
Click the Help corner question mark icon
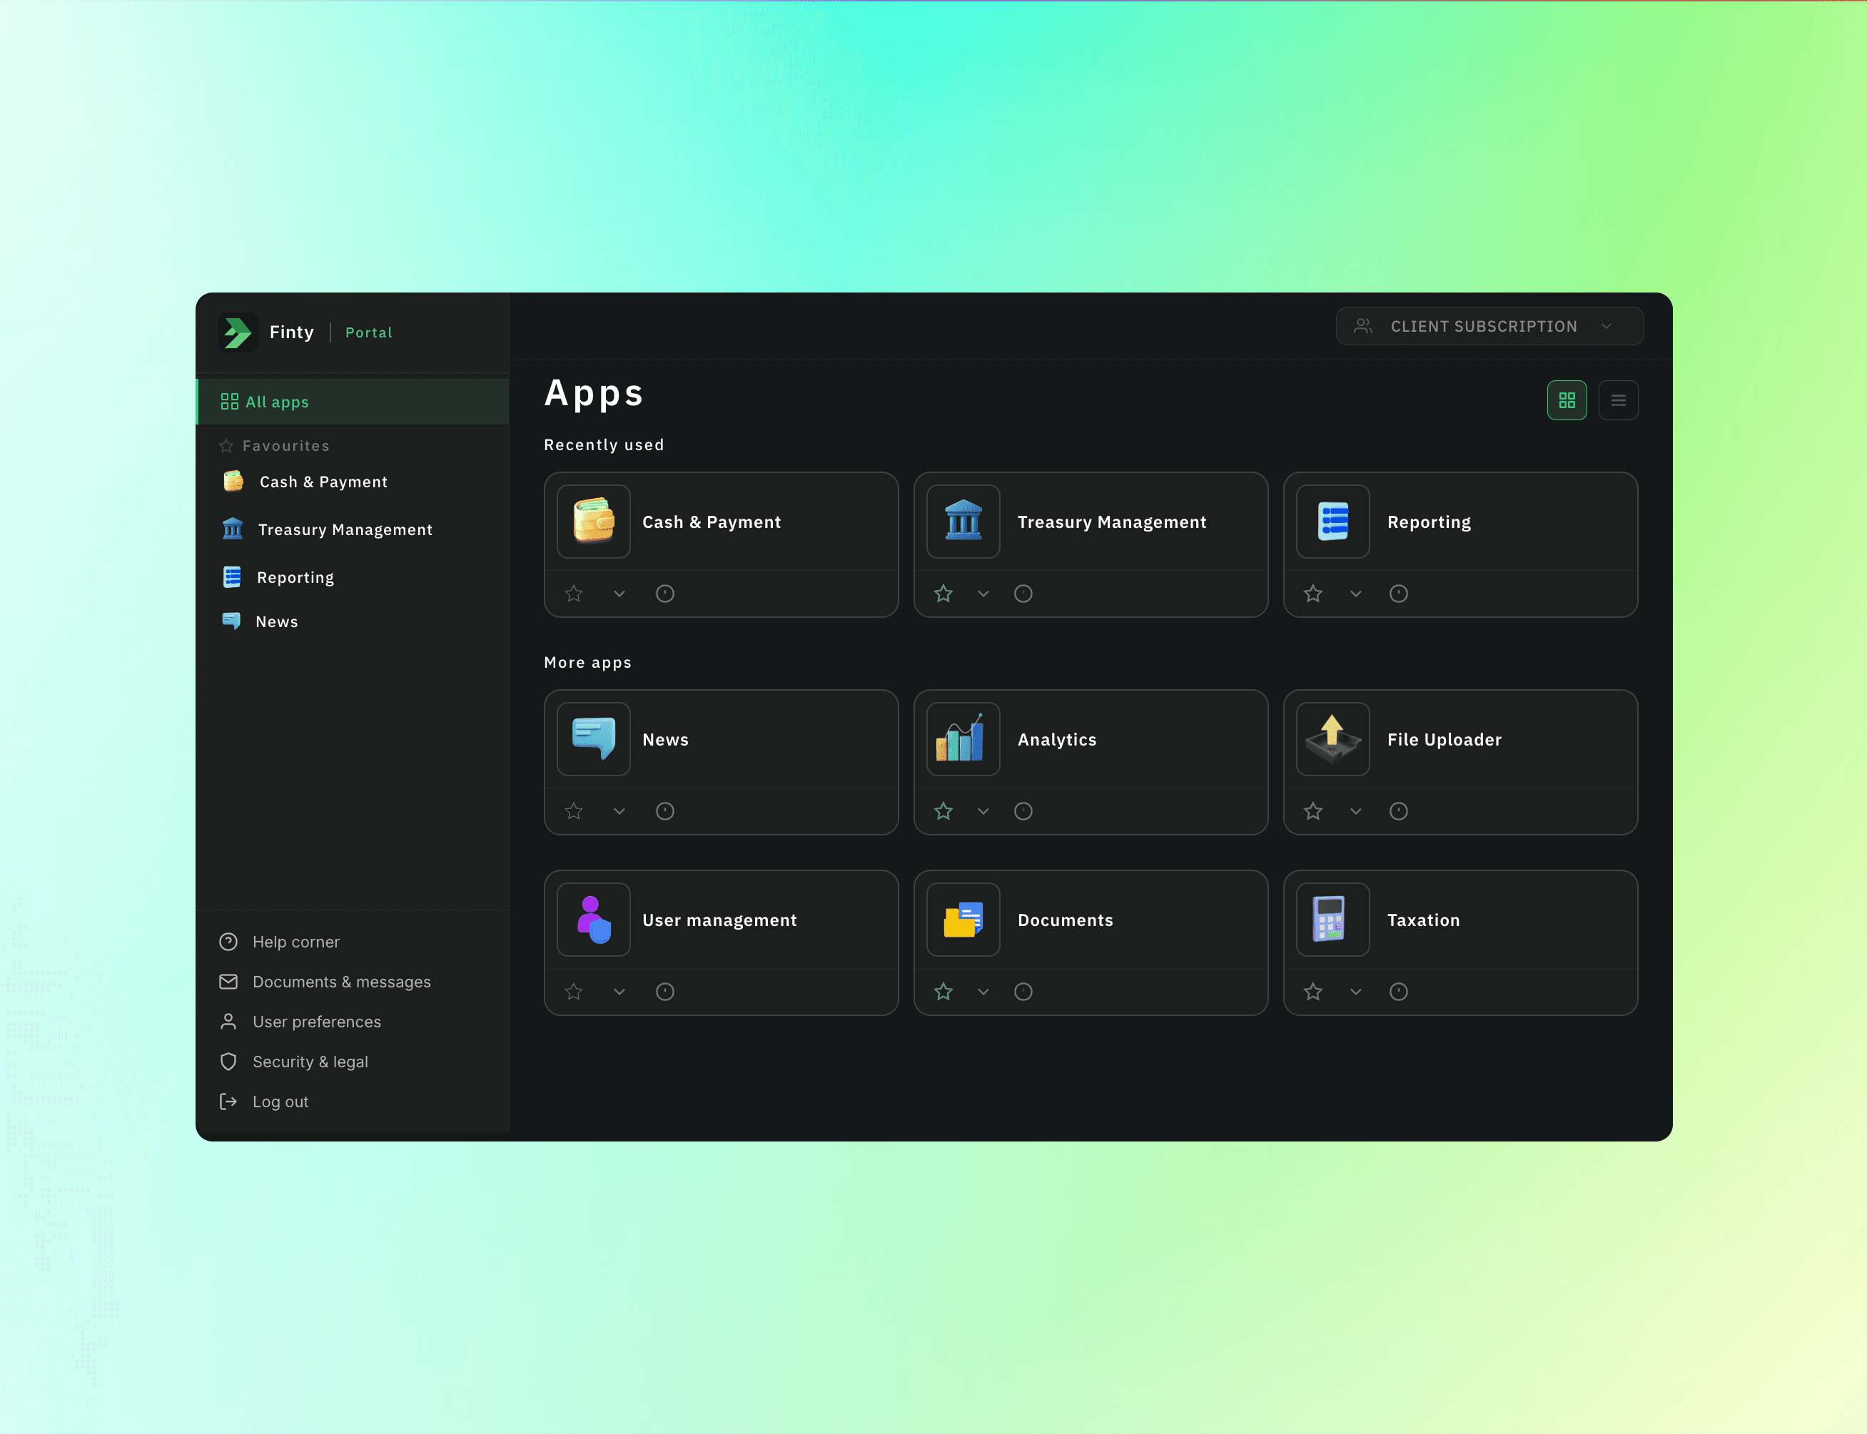[229, 942]
